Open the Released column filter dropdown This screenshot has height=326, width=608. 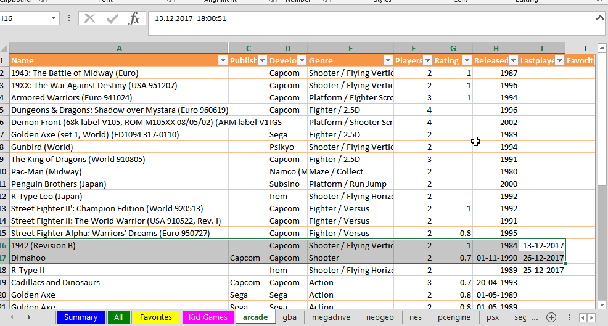[513, 60]
